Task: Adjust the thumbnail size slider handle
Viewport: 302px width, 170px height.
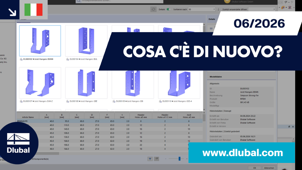Action: [180, 158]
